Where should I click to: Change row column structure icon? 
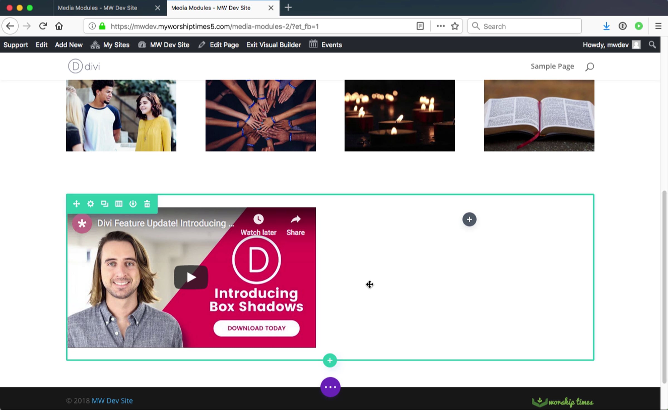[x=119, y=204]
